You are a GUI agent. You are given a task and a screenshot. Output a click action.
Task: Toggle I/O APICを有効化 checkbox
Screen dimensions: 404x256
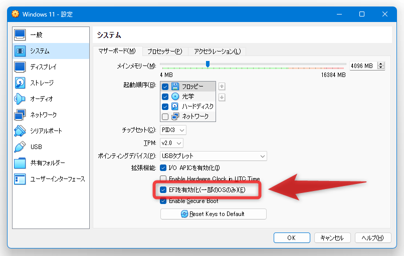tap(163, 168)
